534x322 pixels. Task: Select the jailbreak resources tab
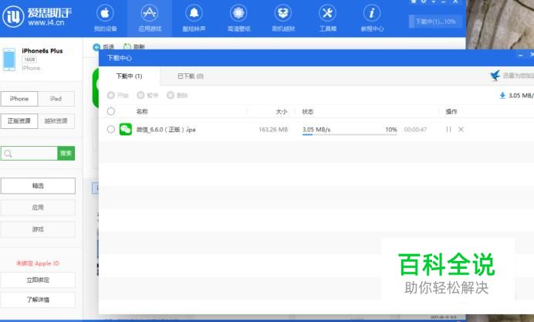56,121
